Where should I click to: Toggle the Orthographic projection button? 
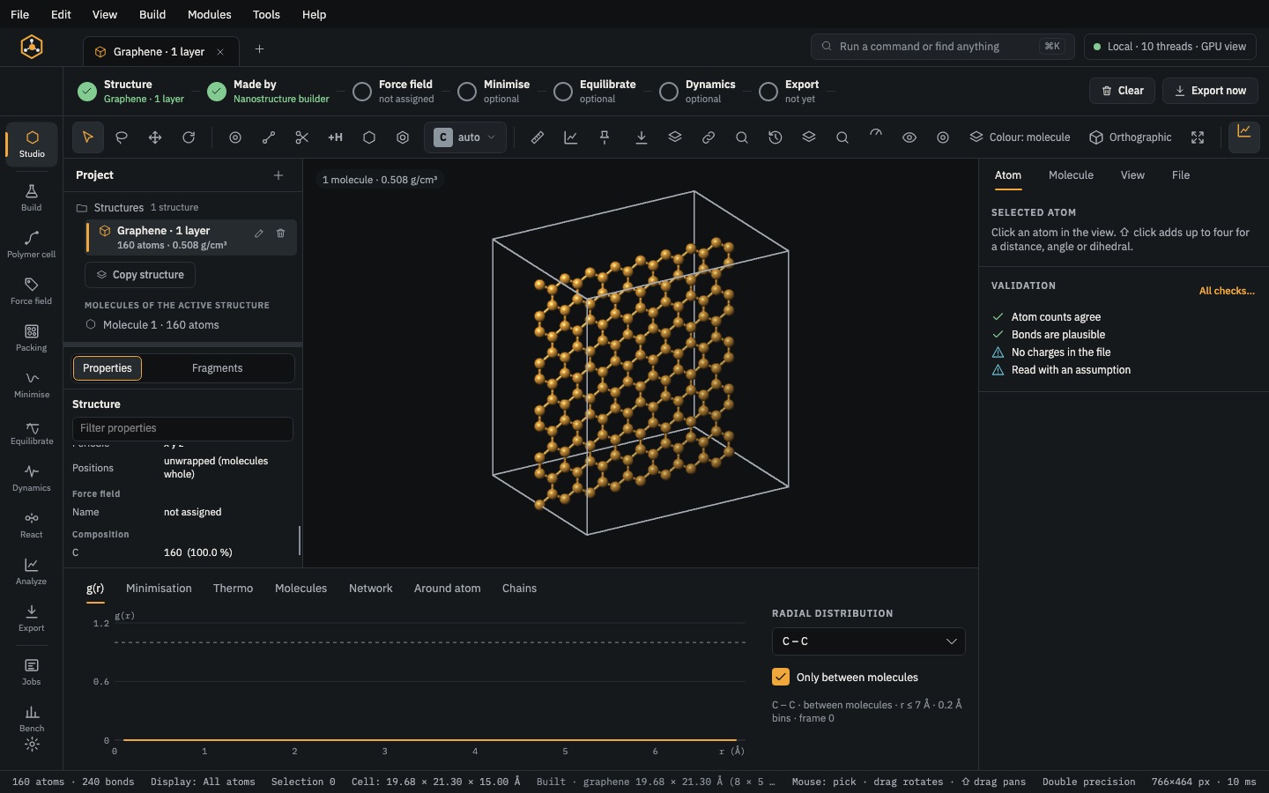[x=1131, y=137]
